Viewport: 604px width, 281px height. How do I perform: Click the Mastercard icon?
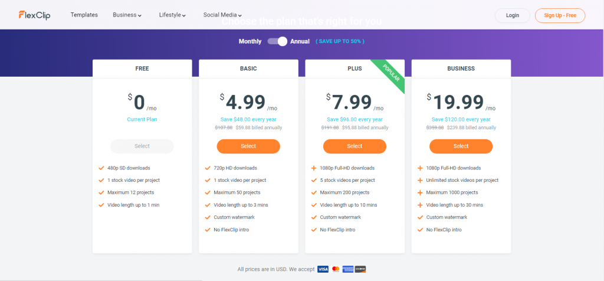tap(336, 269)
